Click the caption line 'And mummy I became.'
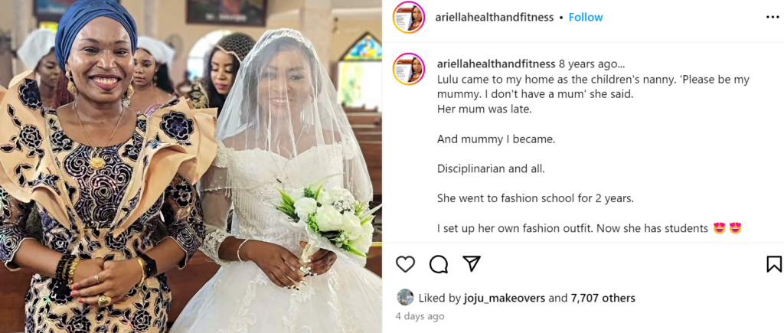 (496, 139)
